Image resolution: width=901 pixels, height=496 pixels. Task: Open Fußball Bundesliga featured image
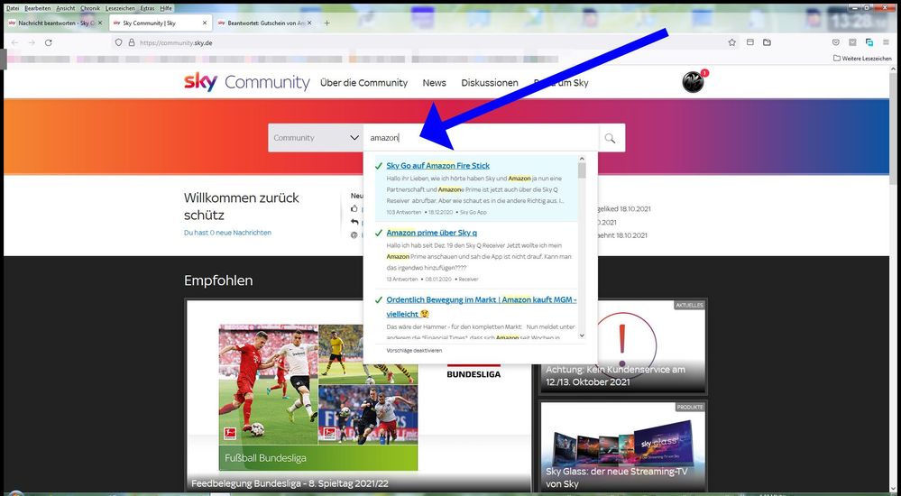[318, 397]
